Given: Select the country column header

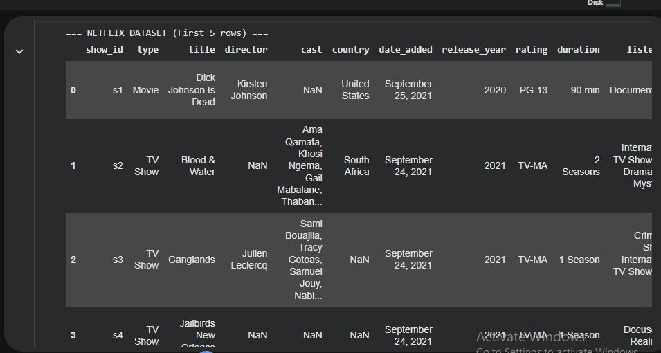Looking at the screenshot, I should 350,49.
